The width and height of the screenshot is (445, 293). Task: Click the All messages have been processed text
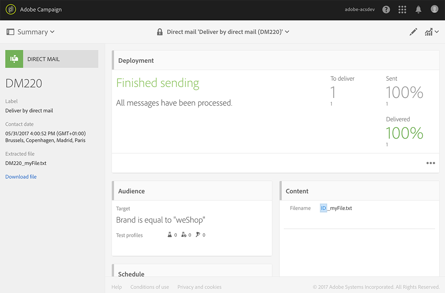pyautogui.click(x=174, y=103)
